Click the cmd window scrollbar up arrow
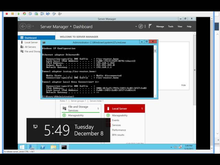 [x=155, y=47]
